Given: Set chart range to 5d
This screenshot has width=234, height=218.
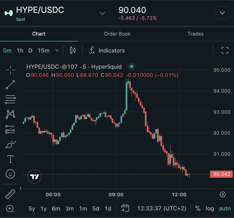Looking at the screenshot, I should click(x=96, y=208).
